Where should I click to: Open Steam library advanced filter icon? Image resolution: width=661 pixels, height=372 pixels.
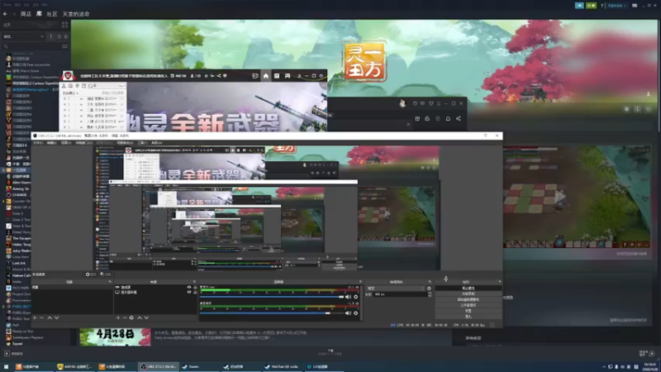(64, 46)
